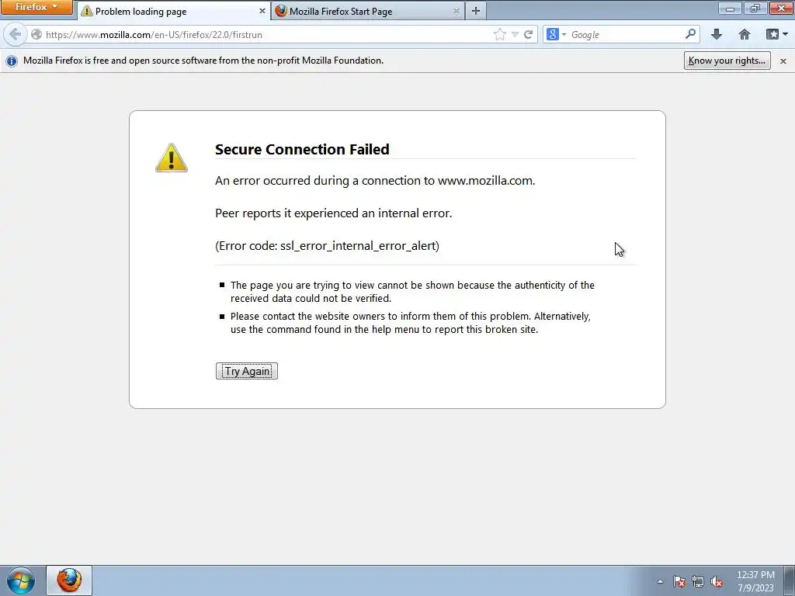
Task: Reload the current page
Action: [x=528, y=34]
